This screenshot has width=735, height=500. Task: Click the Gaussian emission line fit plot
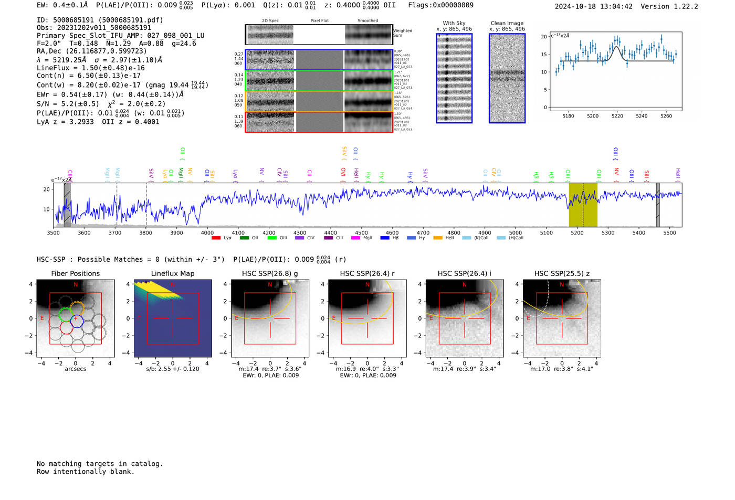coord(615,71)
